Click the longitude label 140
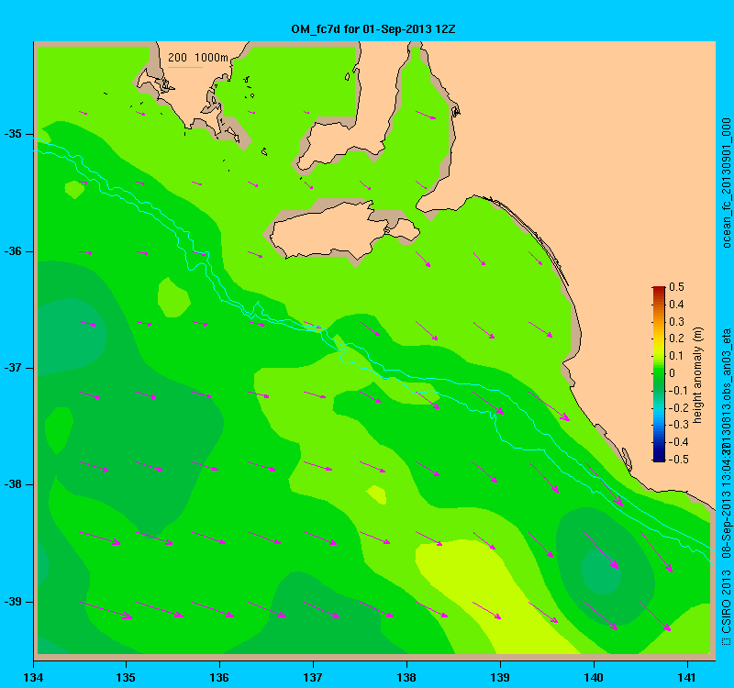Image resolution: width=734 pixels, height=688 pixels. pos(594,677)
